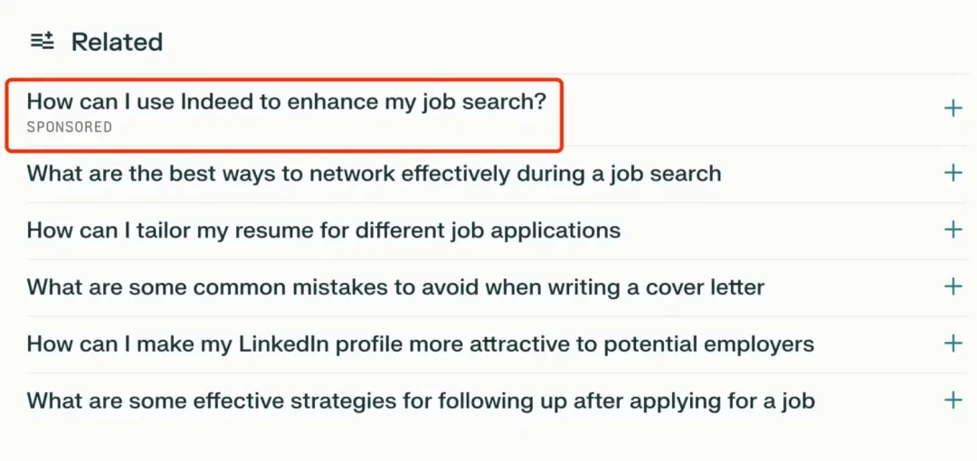The image size is (977, 461).
Task: Open the tailor my resume question text
Action: pos(323,230)
